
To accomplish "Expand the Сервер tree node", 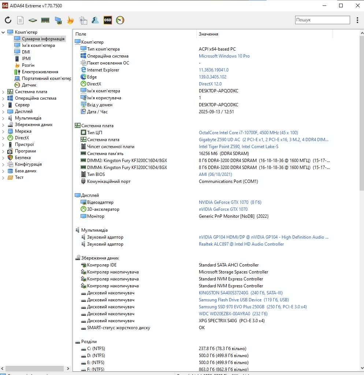I will 3,105.
